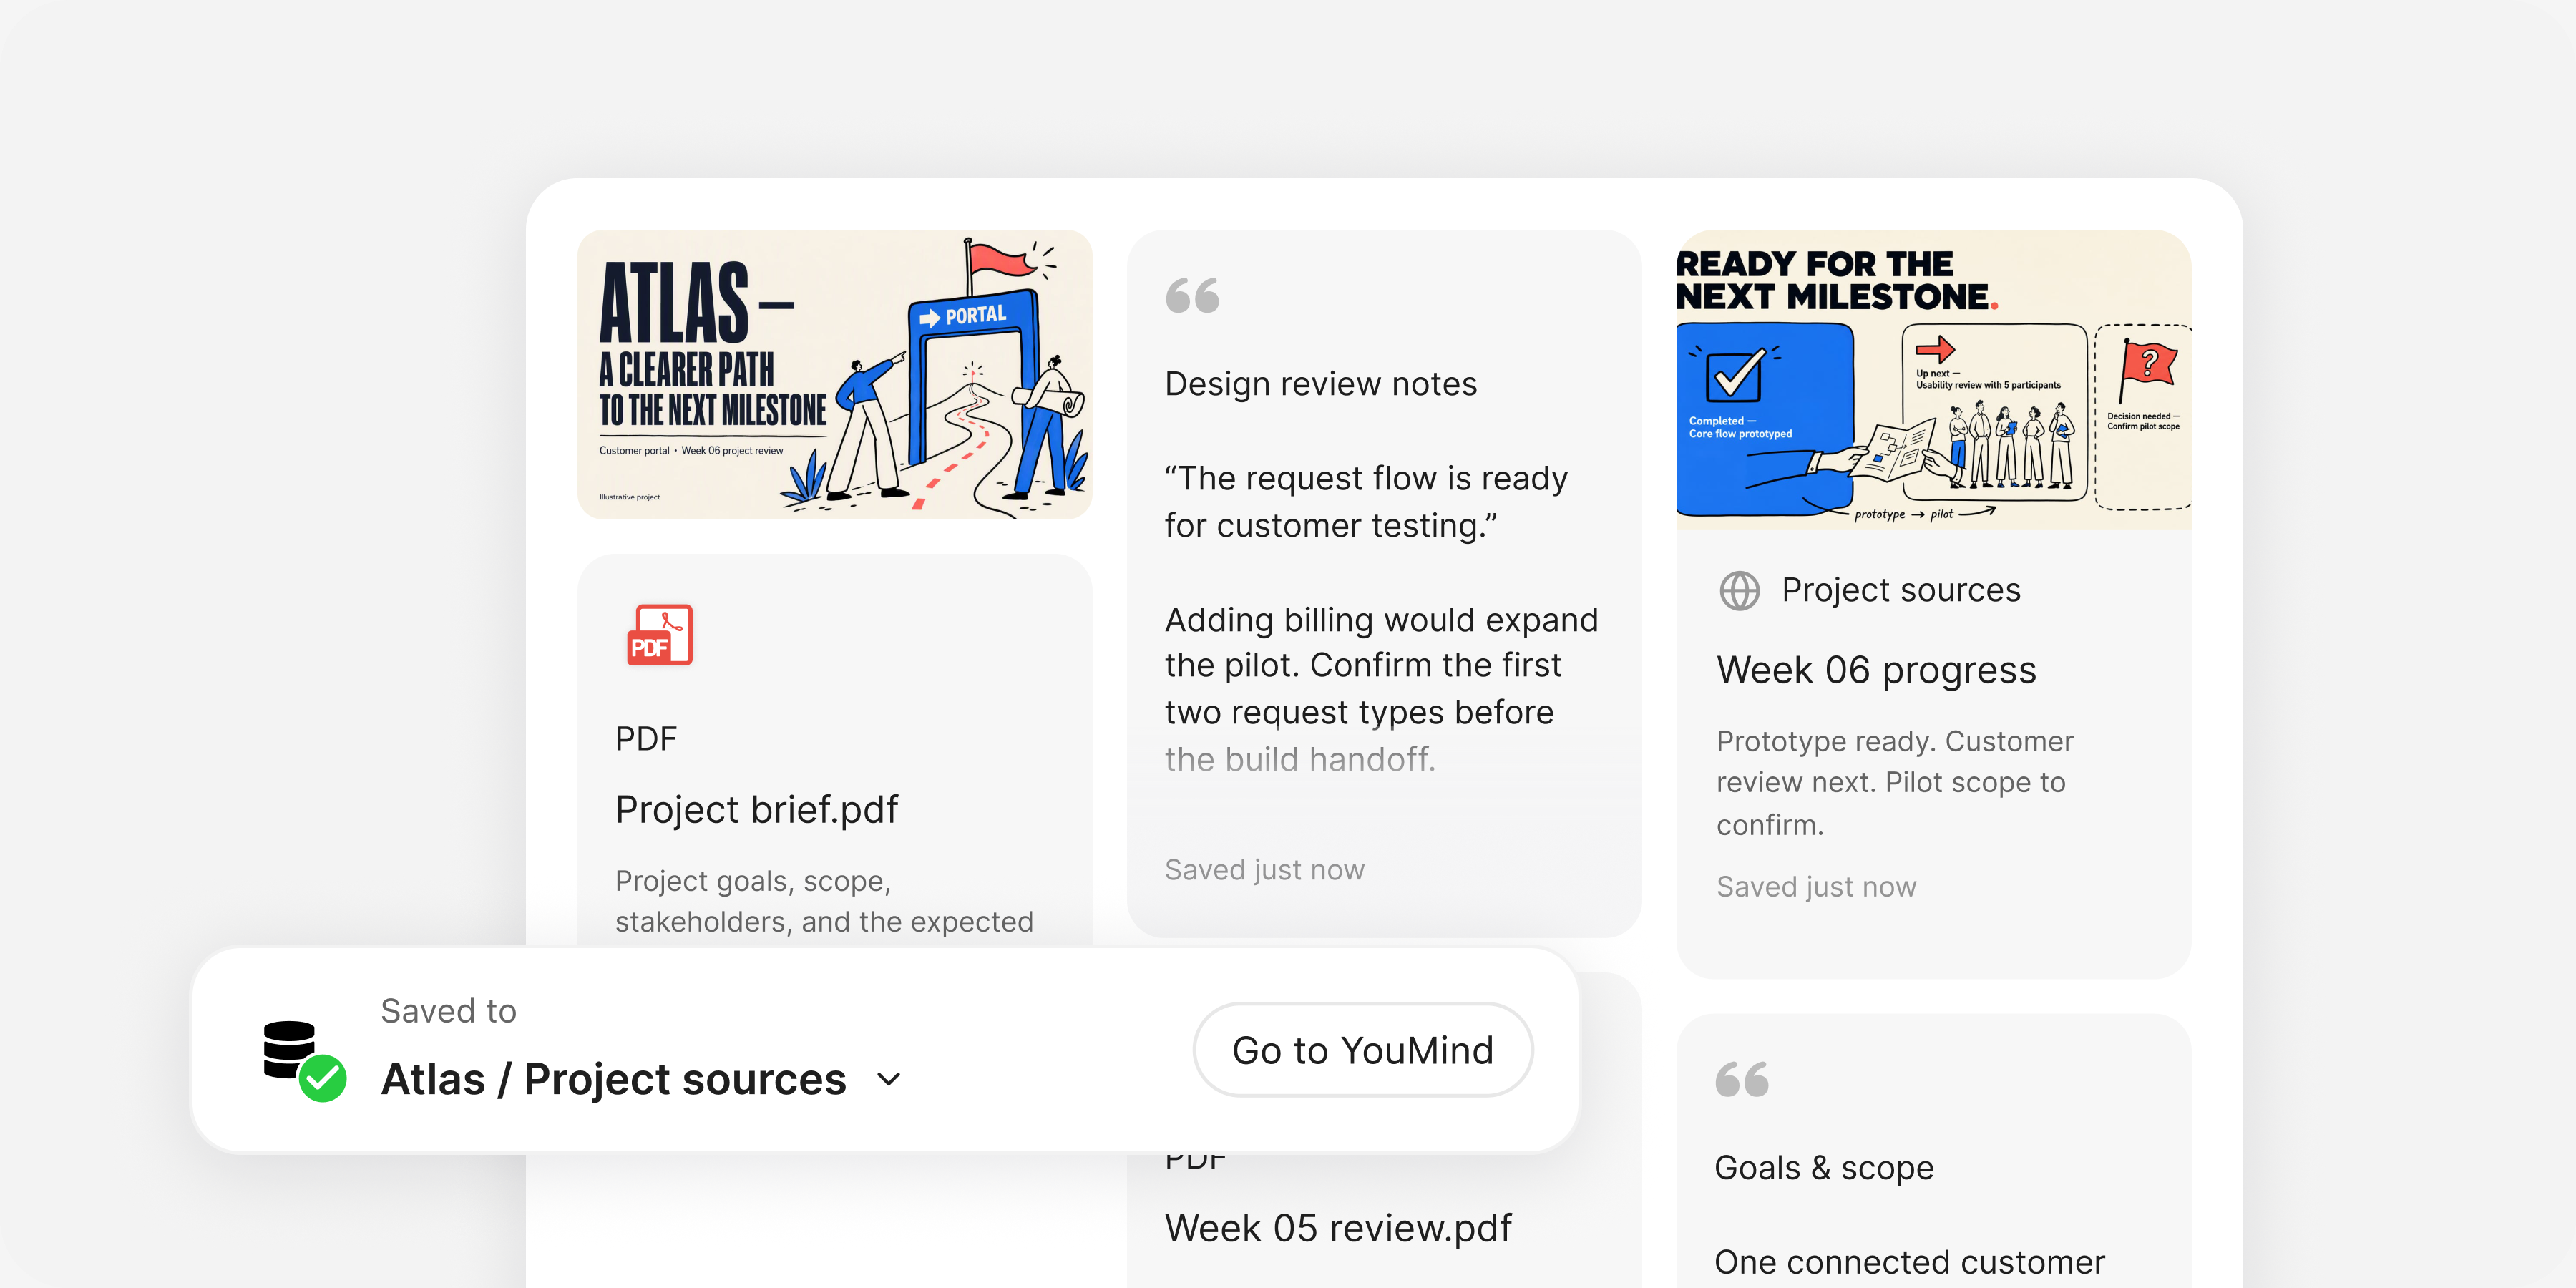
Task: Open the Week 05 review.pdf title
Action: pos(1338,1228)
